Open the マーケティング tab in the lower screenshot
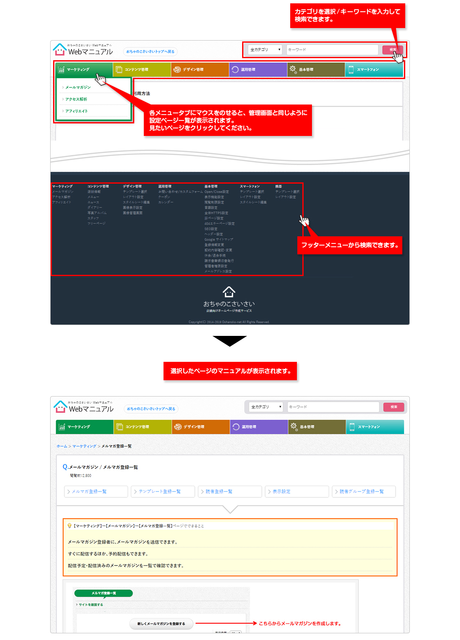This screenshot has height=640, width=460. click(x=85, y=427)
